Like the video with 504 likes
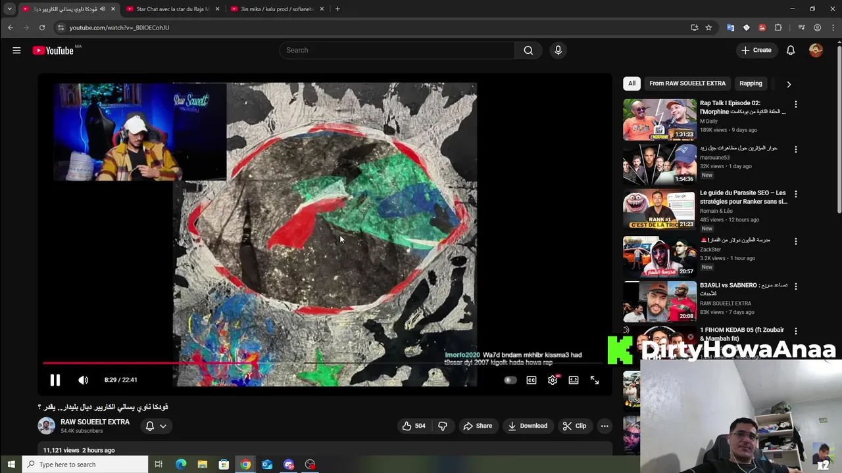842x473 pixels. click(414, 426)
